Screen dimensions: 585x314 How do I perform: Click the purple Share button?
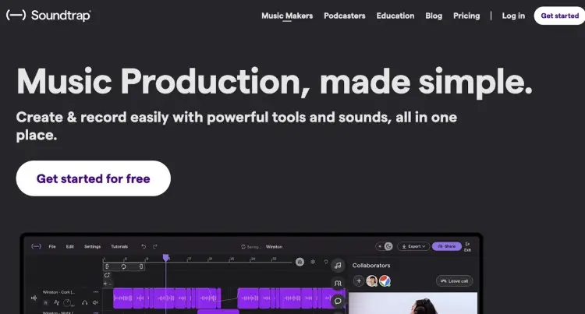click(x=447, y=246)
